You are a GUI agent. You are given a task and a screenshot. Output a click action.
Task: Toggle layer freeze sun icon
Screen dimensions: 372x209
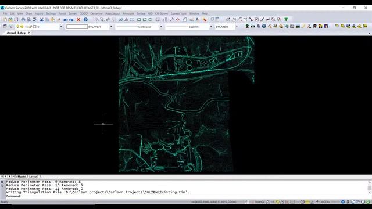[x=22, y=27]
